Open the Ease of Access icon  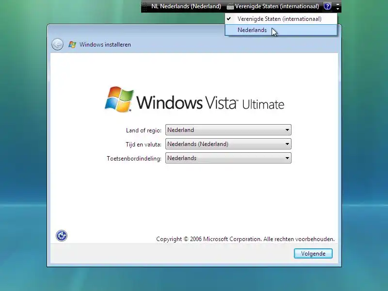click(62, 236)
